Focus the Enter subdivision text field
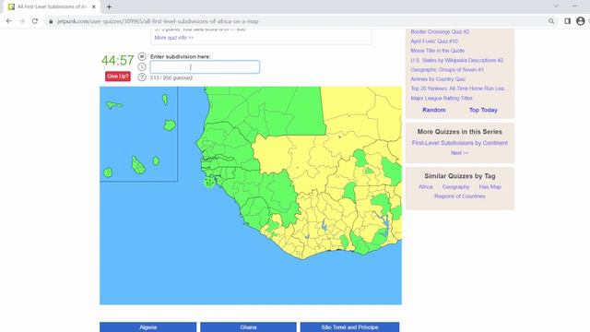 [x=205, y=67]
